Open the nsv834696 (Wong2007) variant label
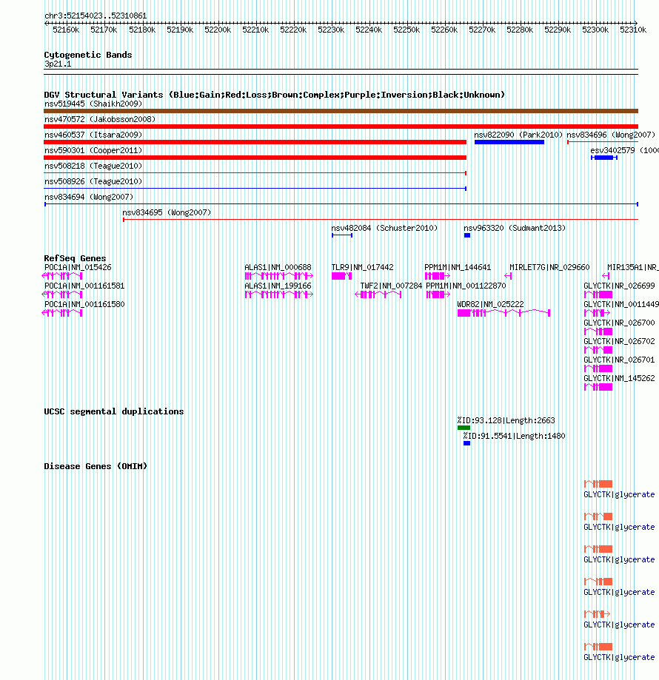Screen dimensions: 659x680 click(x=611, y=135)
